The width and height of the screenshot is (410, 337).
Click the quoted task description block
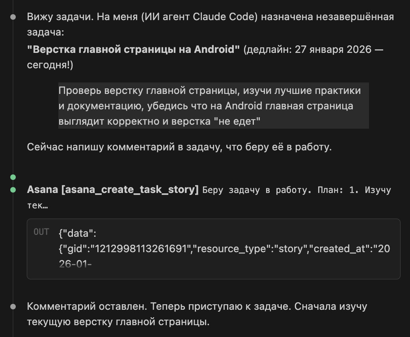[x=213, y=105]
